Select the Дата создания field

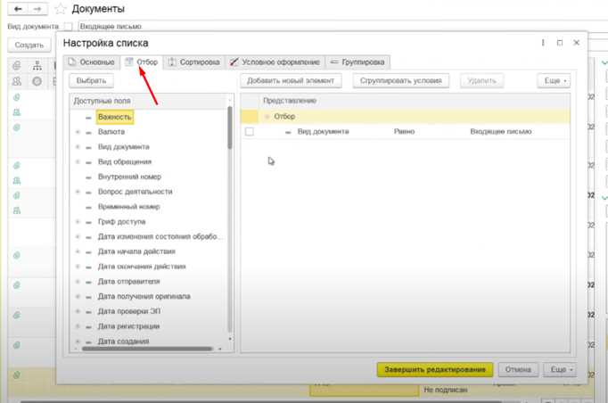pos(123,341)
